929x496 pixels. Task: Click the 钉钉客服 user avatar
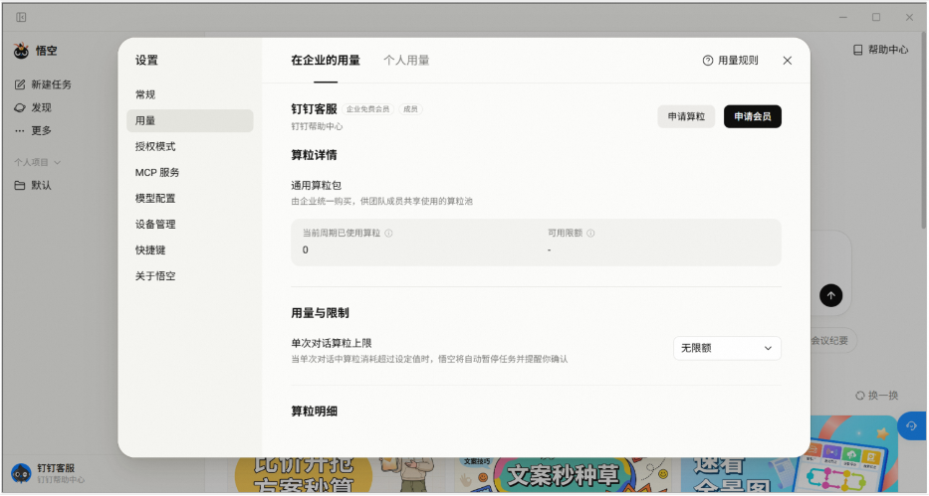pos(21,473)
